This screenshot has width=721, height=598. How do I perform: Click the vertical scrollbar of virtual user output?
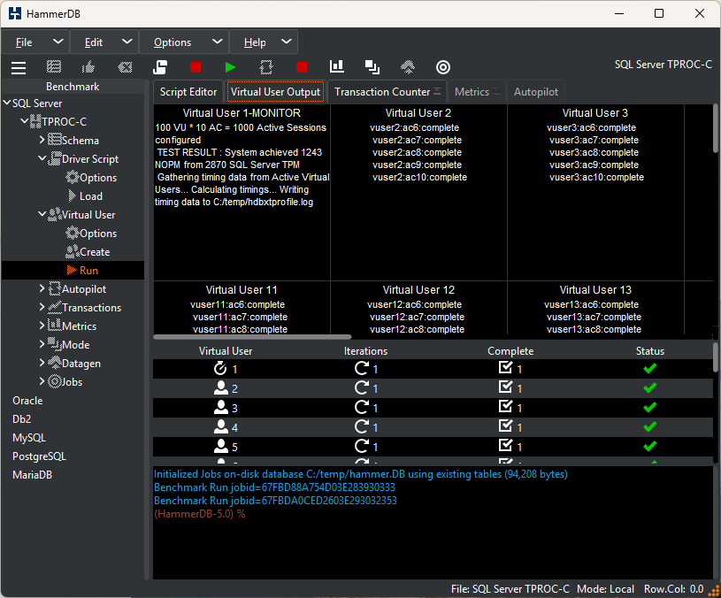point(715,128)
